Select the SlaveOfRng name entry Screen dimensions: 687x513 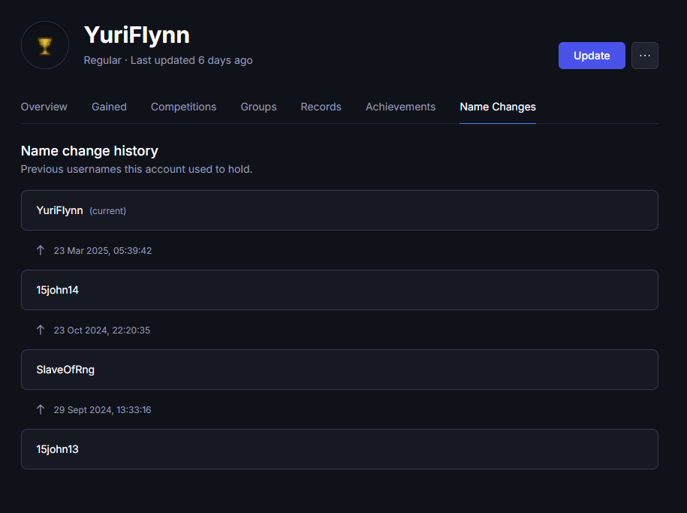[339, 370]
